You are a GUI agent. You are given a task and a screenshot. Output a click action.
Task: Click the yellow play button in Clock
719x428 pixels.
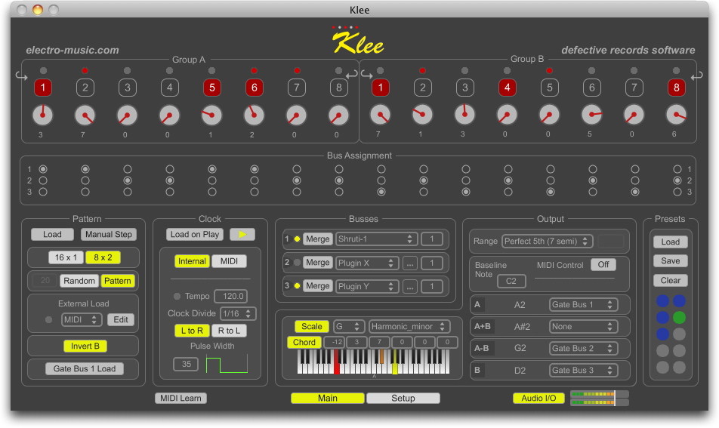coord(242,234)
